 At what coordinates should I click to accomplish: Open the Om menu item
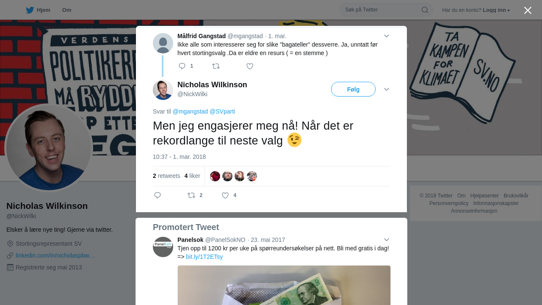[x=66, y=10]
